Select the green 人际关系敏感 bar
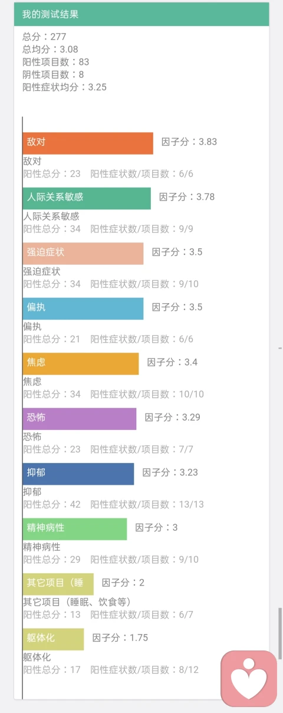 tap(87, 198)
